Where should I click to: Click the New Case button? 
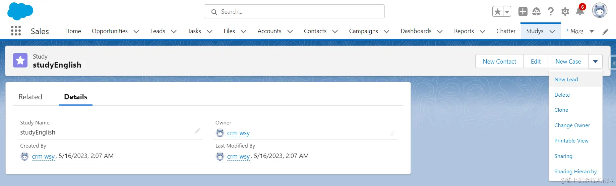click(x=568, y=61)
